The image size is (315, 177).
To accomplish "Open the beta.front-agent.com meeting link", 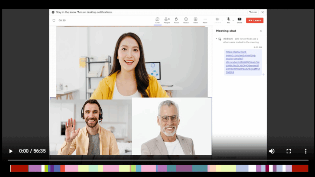I will tap(243, 62).
